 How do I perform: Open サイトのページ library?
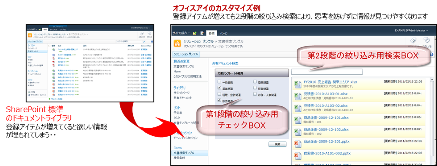coord(182,93)
